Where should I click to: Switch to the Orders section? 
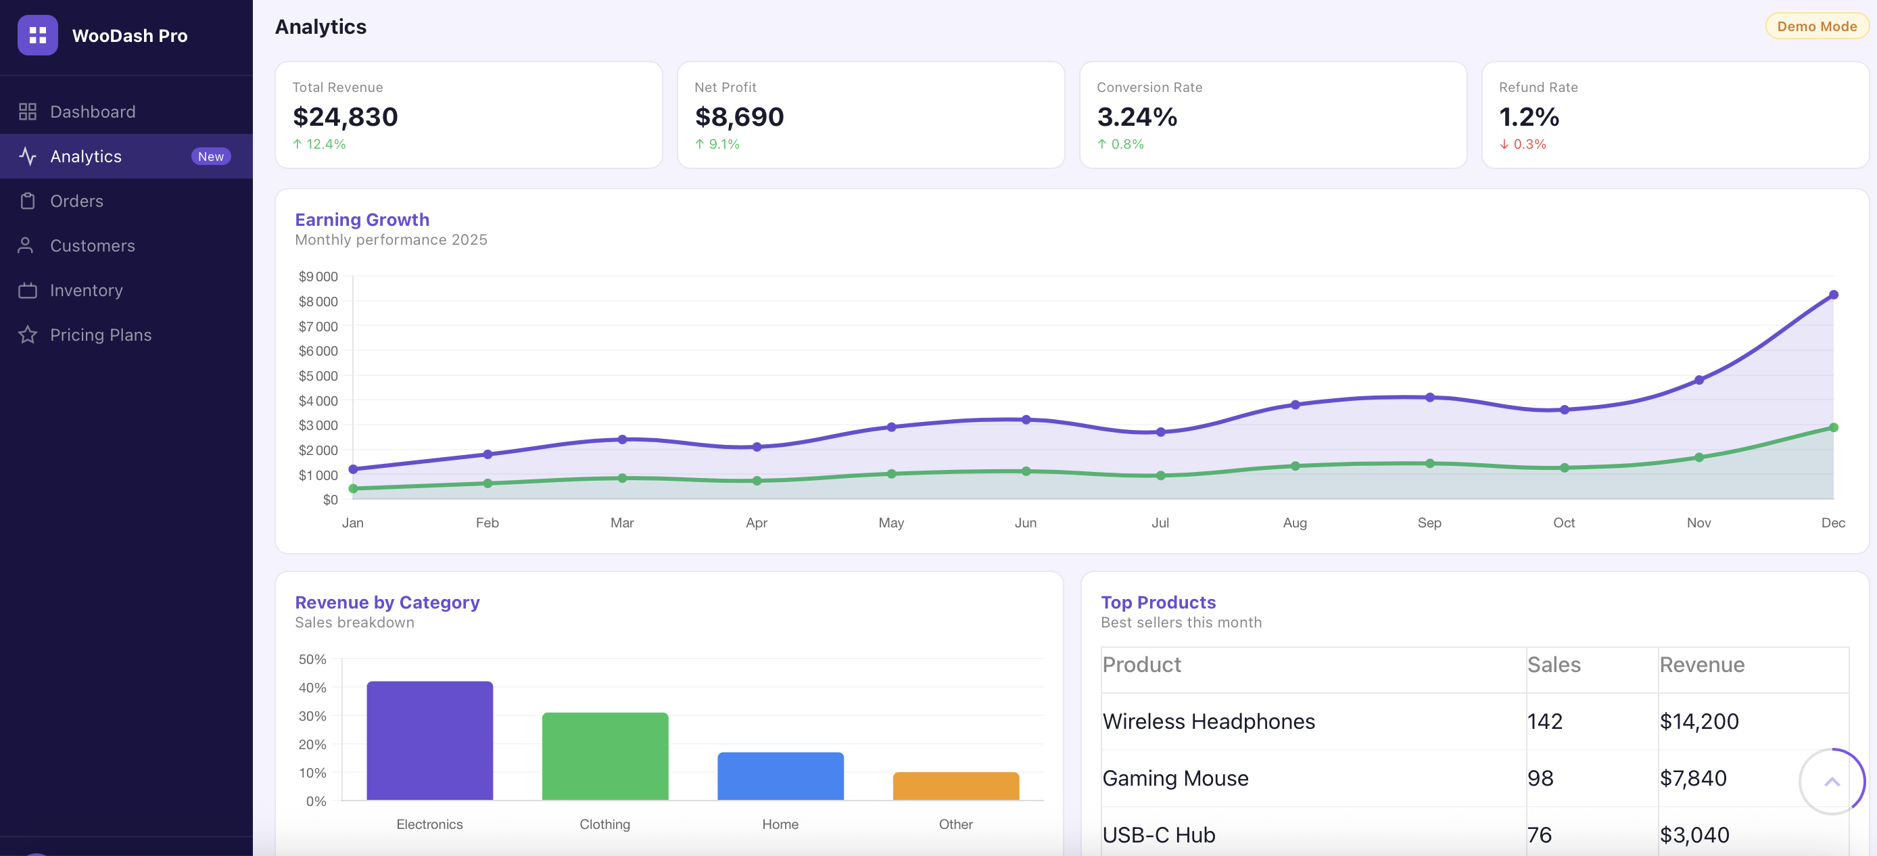coord(76,200)
